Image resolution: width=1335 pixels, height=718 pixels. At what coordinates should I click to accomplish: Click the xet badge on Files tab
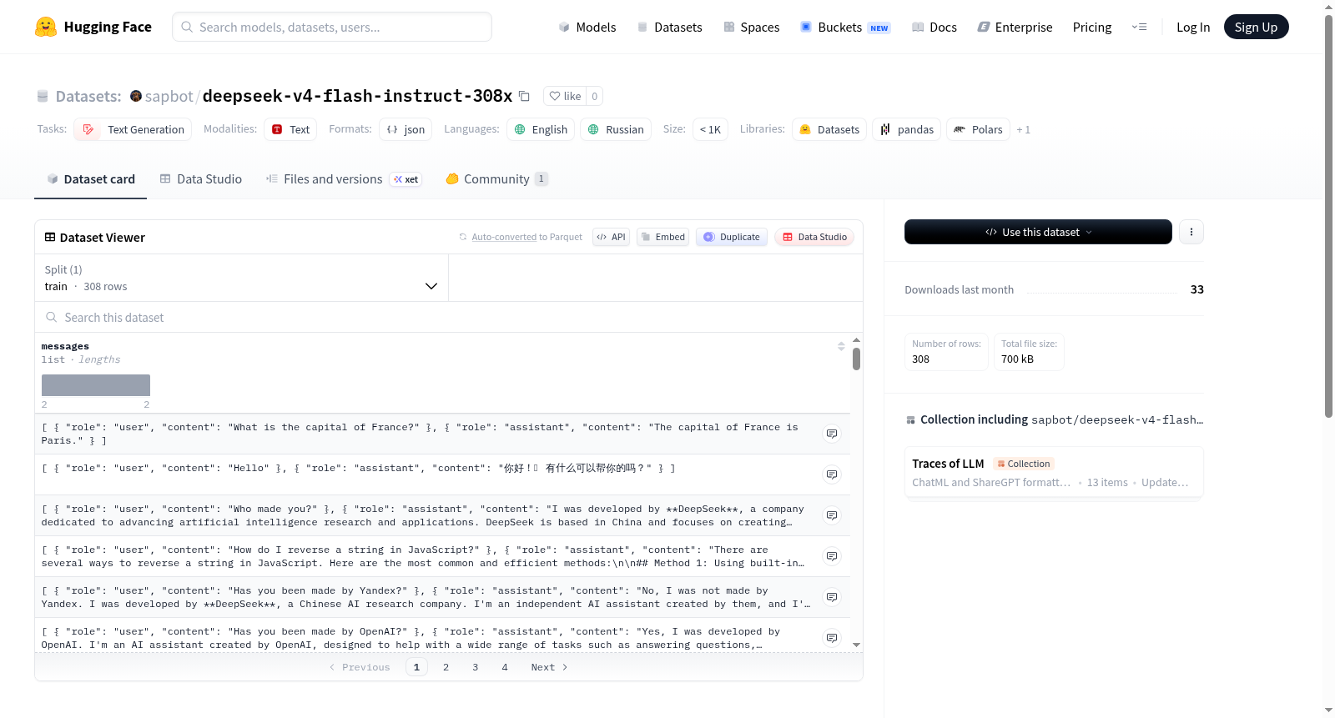pos(406,179)
